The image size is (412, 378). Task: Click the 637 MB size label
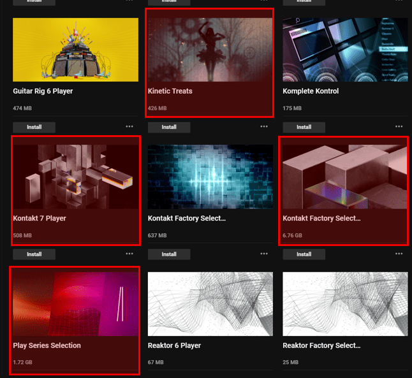point(157,235)
